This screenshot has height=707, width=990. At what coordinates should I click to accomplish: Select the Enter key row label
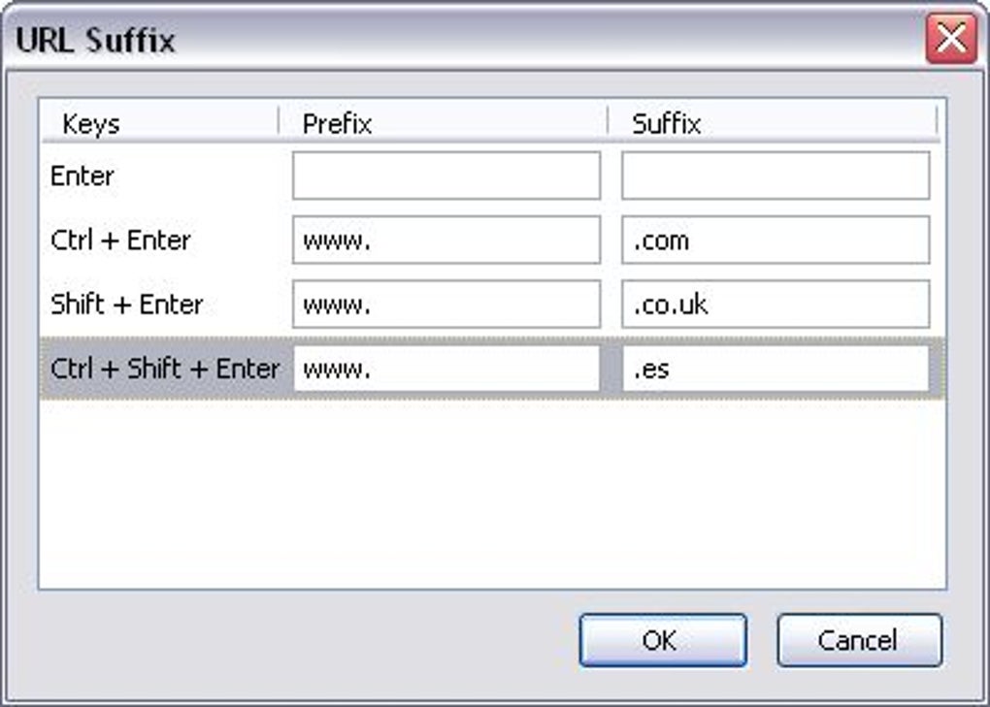82,177
